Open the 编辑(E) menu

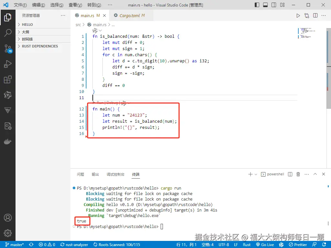coord(38,5)
